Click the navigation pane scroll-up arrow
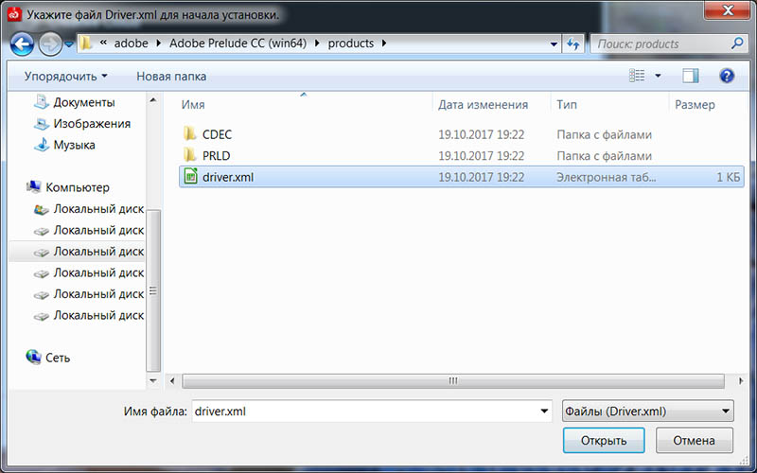The image size is (757, 473). (x=153, y=100)
